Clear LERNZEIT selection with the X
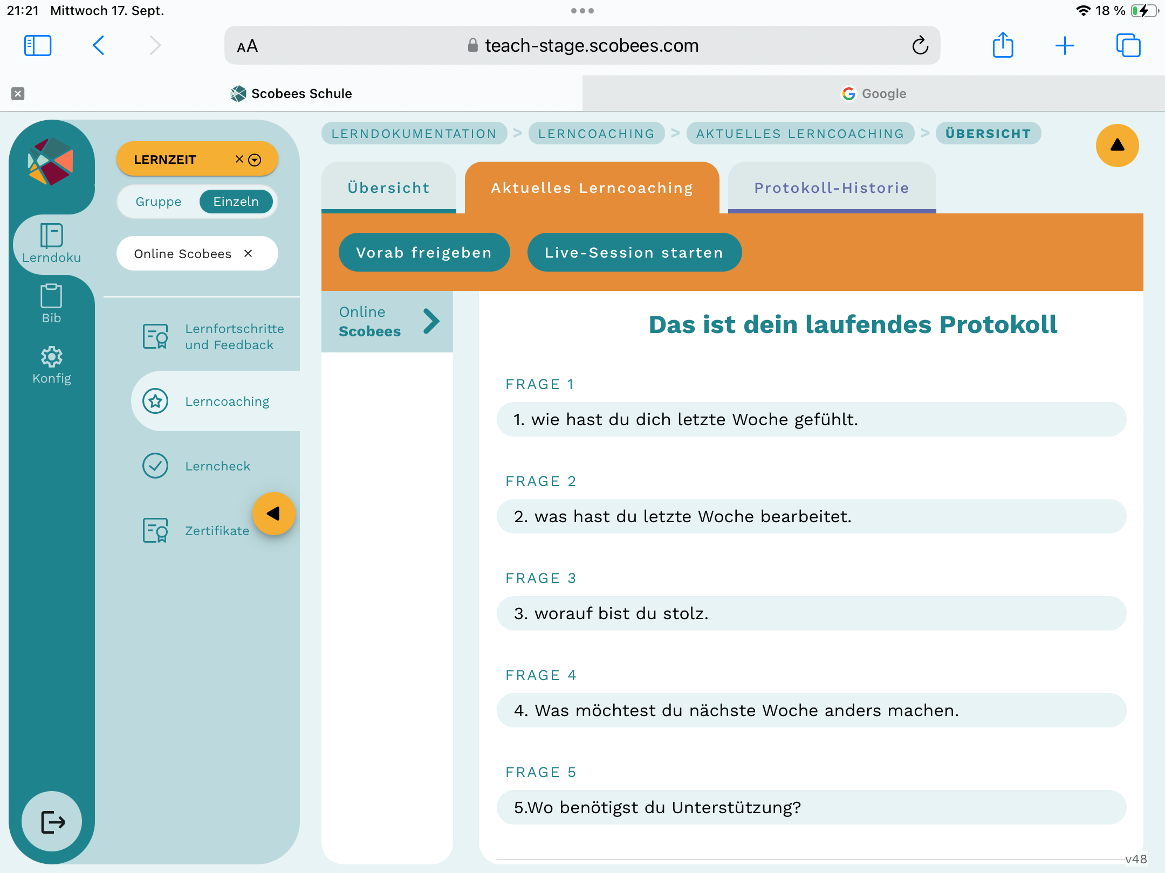Screen dimensions: 1165x873 tap(239, 159)
